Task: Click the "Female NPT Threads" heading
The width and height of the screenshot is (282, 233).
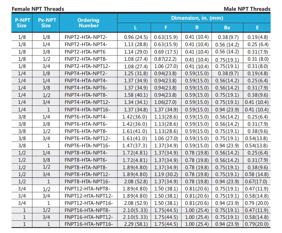Action: tap(38, 9)
